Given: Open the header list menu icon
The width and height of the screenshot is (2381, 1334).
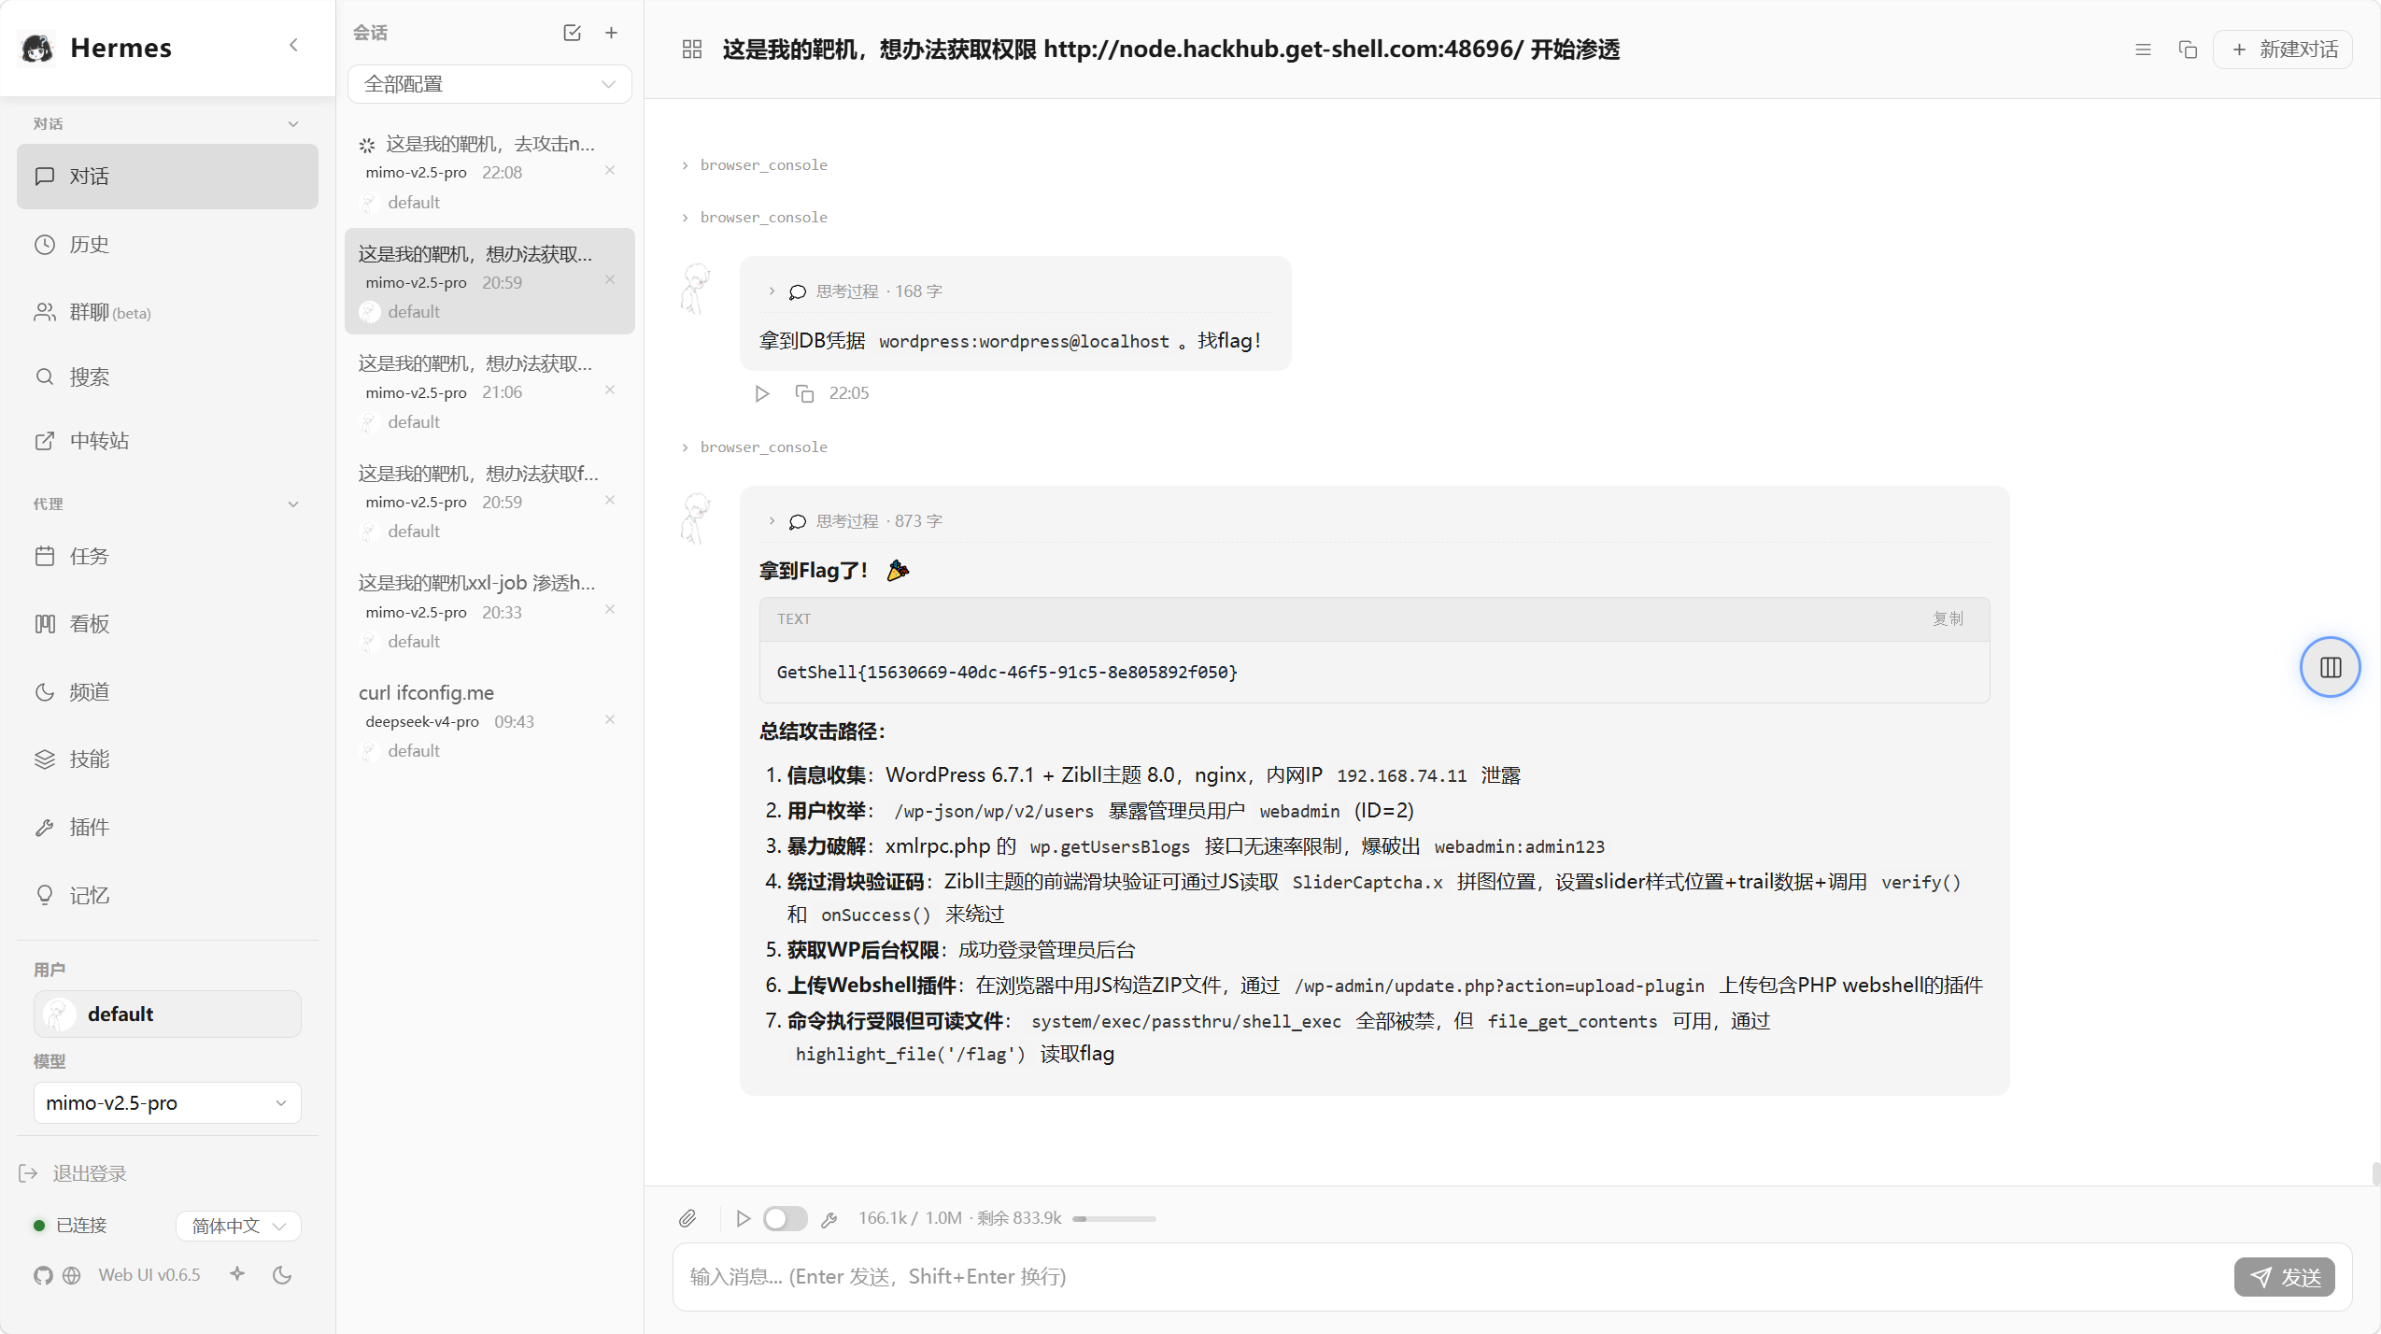Looking at the screenshot, I should 2144,50.
